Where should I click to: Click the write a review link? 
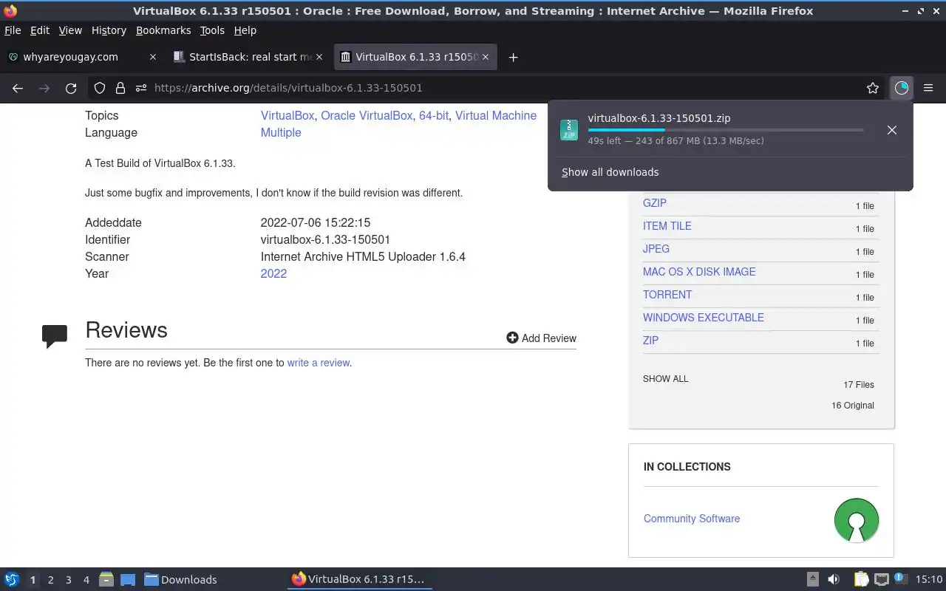(x=318, y=363)
